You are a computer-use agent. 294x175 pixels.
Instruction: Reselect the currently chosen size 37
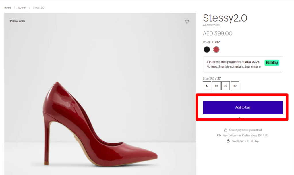(207, 85)
